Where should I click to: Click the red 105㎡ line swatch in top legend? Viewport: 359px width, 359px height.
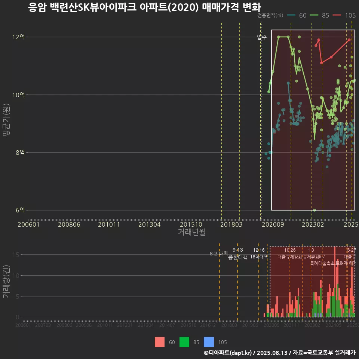pos(337,15)
